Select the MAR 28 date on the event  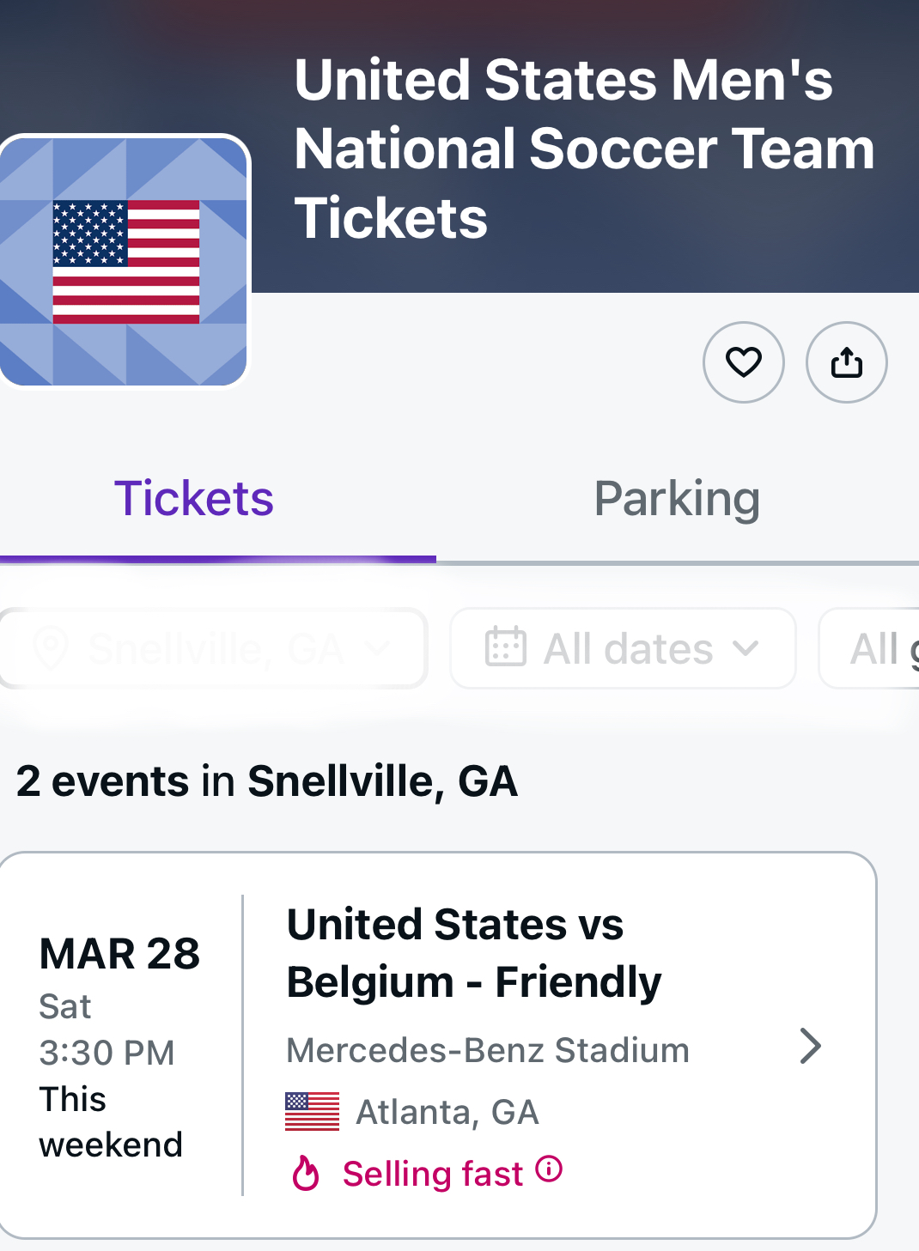click(x=119, y=953)
